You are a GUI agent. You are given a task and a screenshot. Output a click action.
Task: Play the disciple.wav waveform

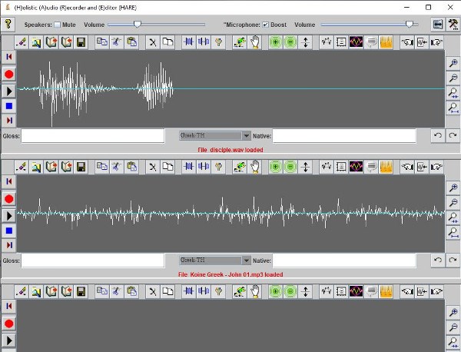pos(9,91)
